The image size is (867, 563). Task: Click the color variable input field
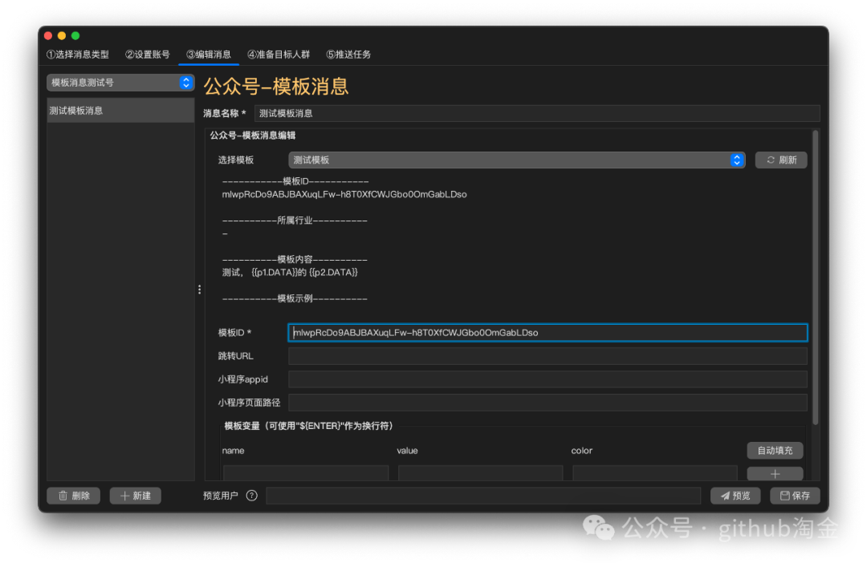click(655, 473)
